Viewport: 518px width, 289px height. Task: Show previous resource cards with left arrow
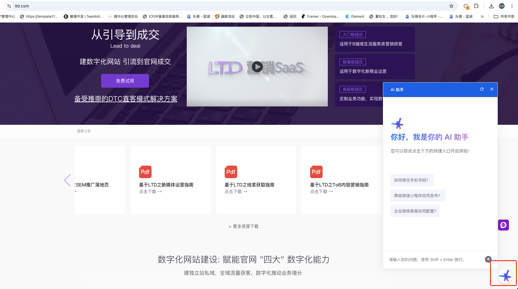pyautogui.click(x=67, y=180)
